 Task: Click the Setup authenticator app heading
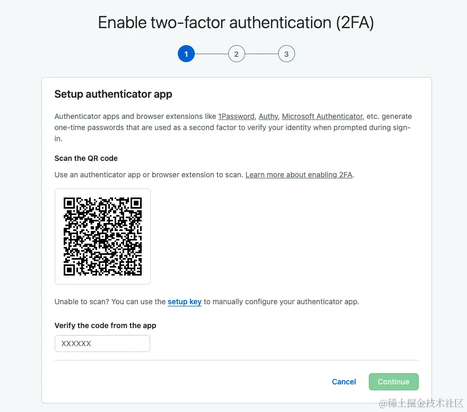click(113, 95)
